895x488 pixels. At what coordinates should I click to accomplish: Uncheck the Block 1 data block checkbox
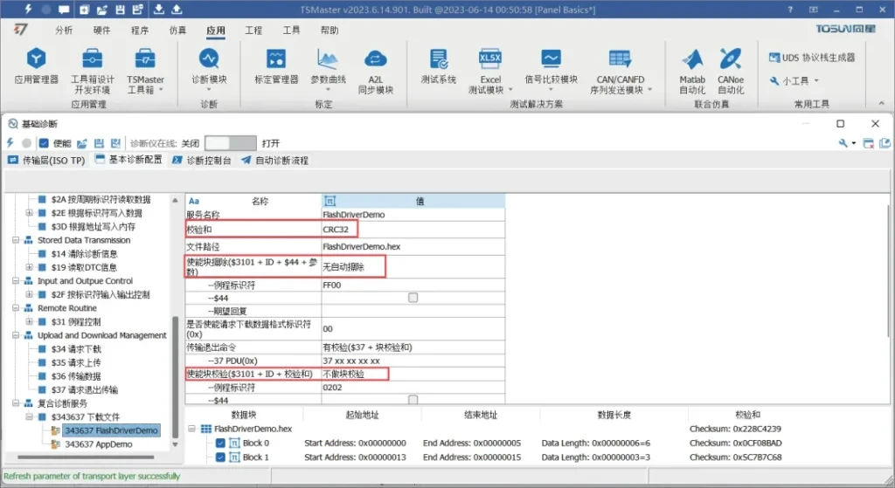220,457
